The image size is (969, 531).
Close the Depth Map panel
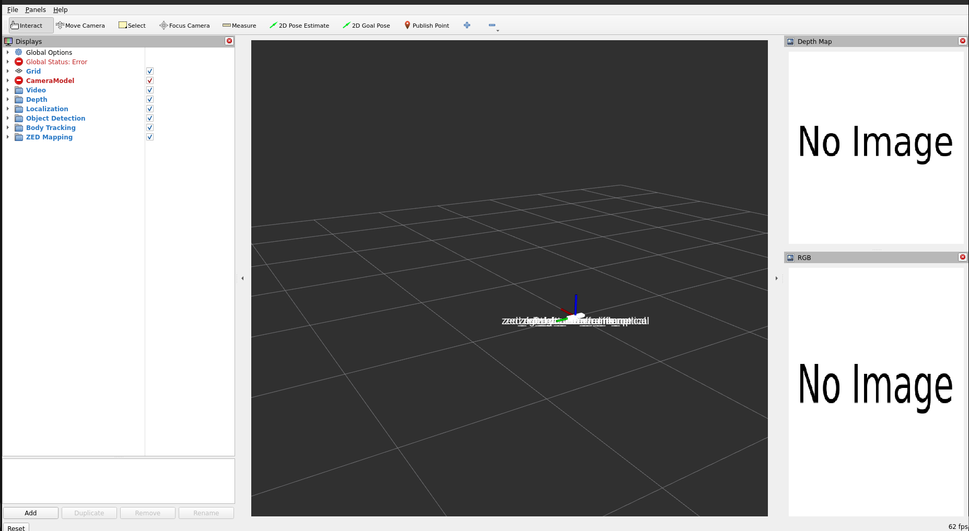[962, 41]
